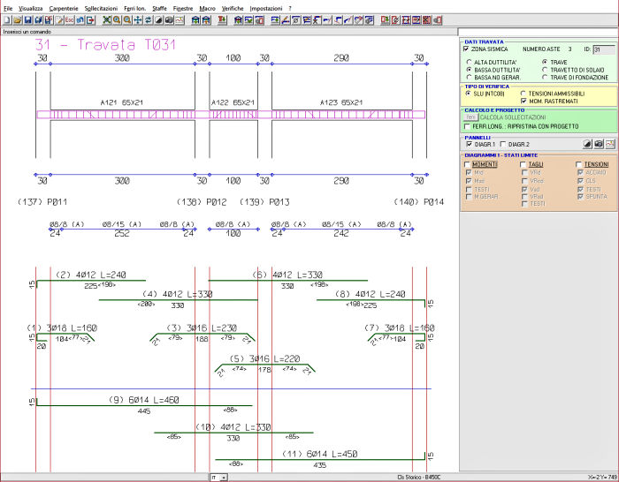Click the travata ID input field

[x=604, y=49]
